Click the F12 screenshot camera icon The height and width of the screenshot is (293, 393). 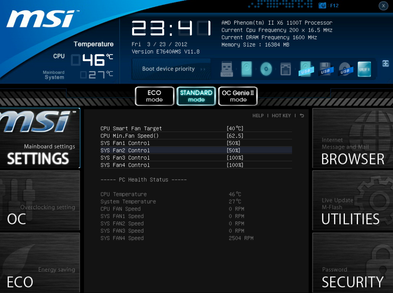point(322,6)
